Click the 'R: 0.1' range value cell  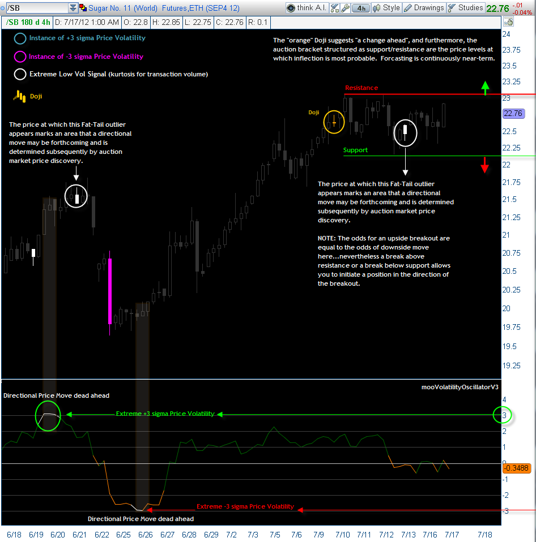tap(258, 23)
